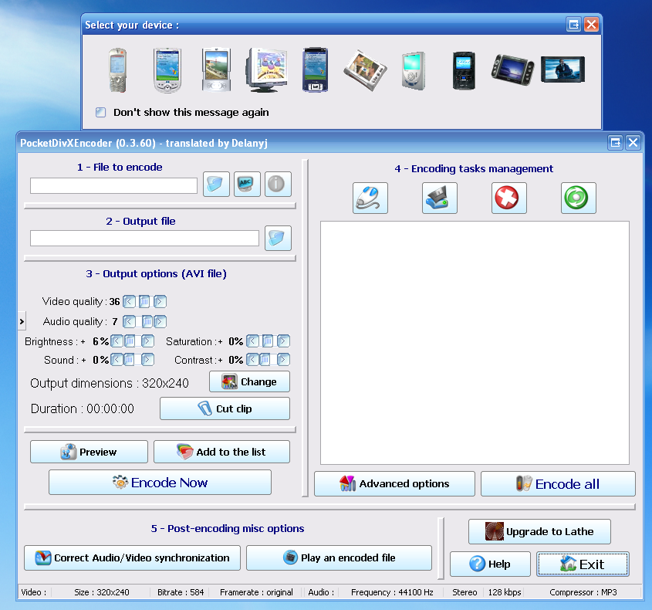
Task: Choose the Pocket PC PDA device
Action: (x=167, y=69)
